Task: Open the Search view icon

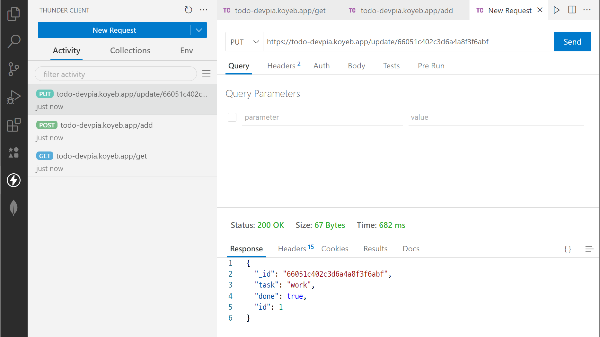Action: 13,41
